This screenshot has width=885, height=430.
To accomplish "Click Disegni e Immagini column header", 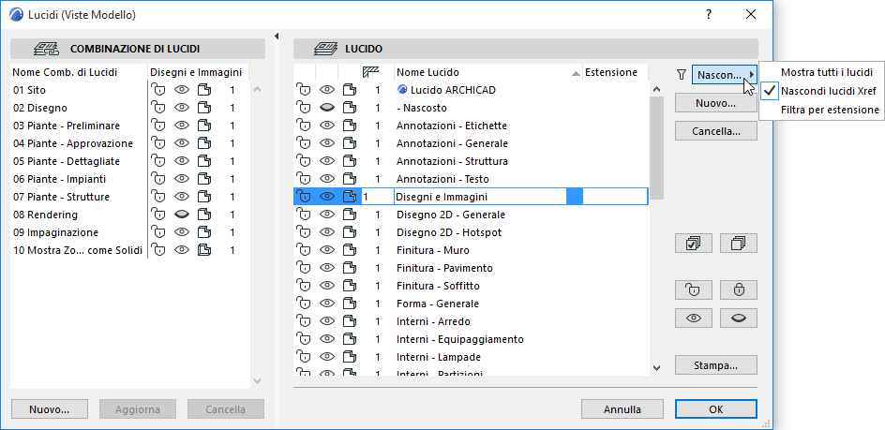I will click(x=198, y=72).
